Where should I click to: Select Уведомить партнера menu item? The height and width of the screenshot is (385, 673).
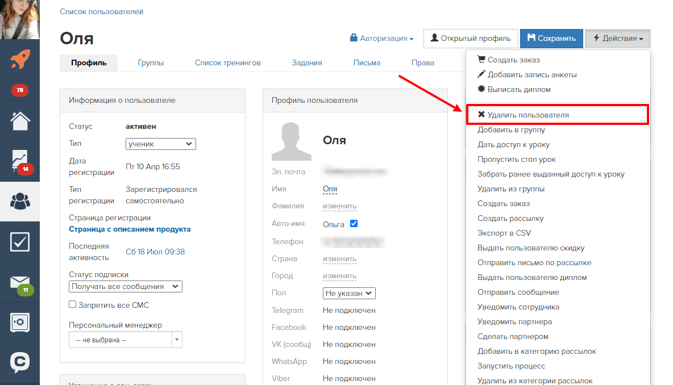click(514, 321)
